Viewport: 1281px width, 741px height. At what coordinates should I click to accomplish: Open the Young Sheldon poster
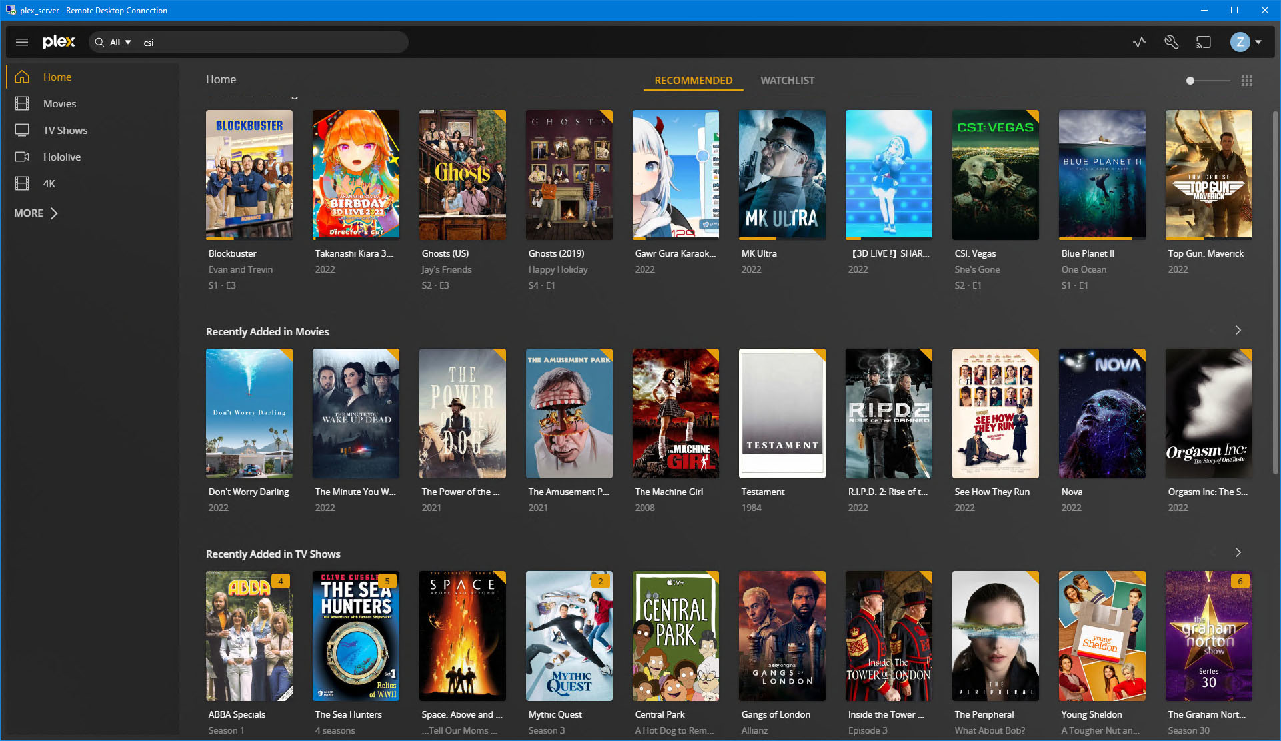click(x=1102, y=636)
